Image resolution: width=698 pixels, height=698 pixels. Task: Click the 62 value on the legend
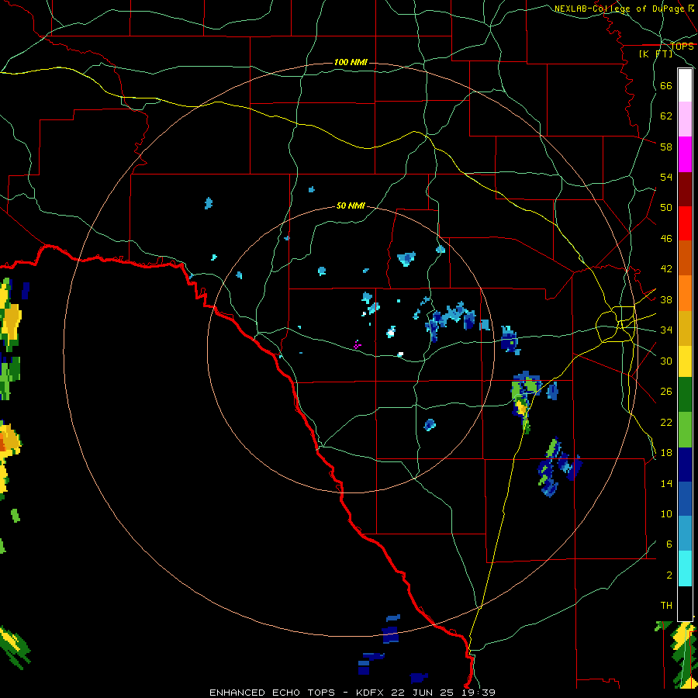(x=666, y=116)
